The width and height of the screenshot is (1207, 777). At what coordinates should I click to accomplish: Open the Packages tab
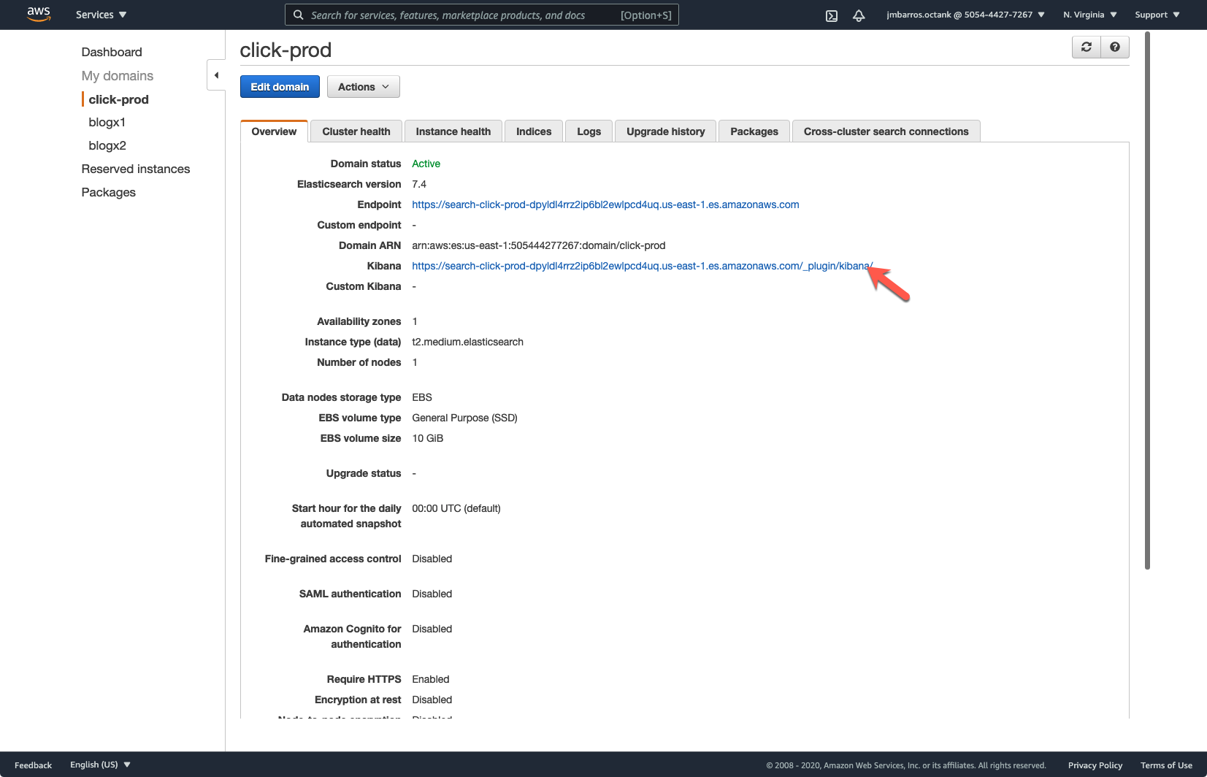coord(754,131)
